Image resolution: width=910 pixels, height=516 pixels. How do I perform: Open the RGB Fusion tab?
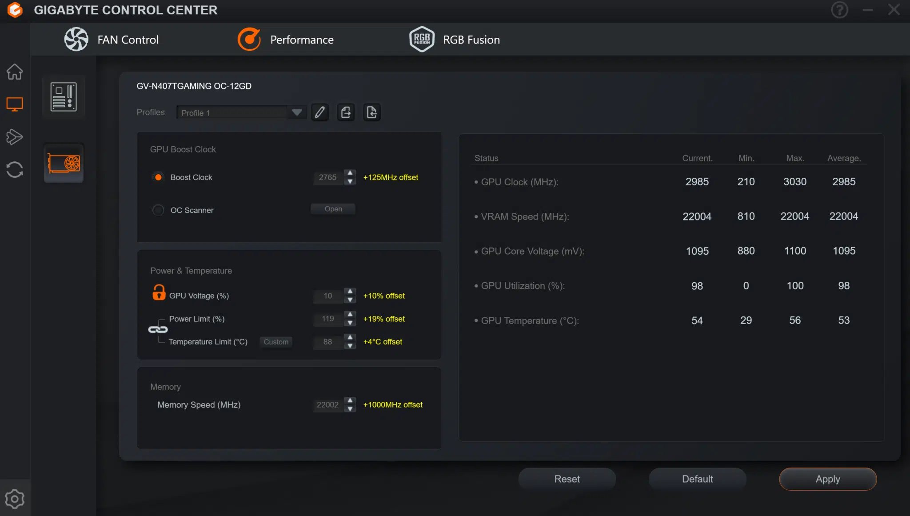click(454, 40)
